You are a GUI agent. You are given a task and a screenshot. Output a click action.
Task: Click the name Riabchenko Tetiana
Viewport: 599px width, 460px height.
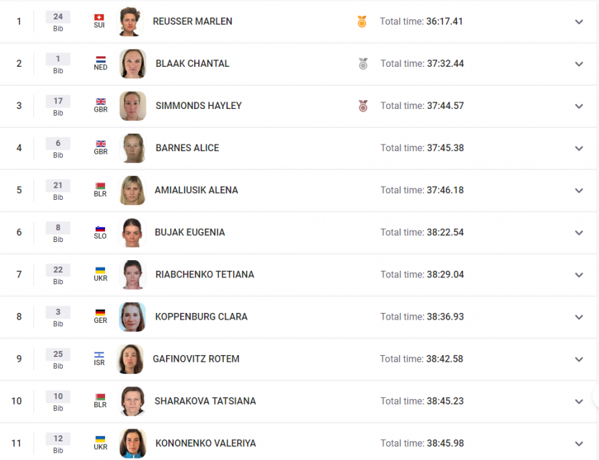click(x=205, y=275)
